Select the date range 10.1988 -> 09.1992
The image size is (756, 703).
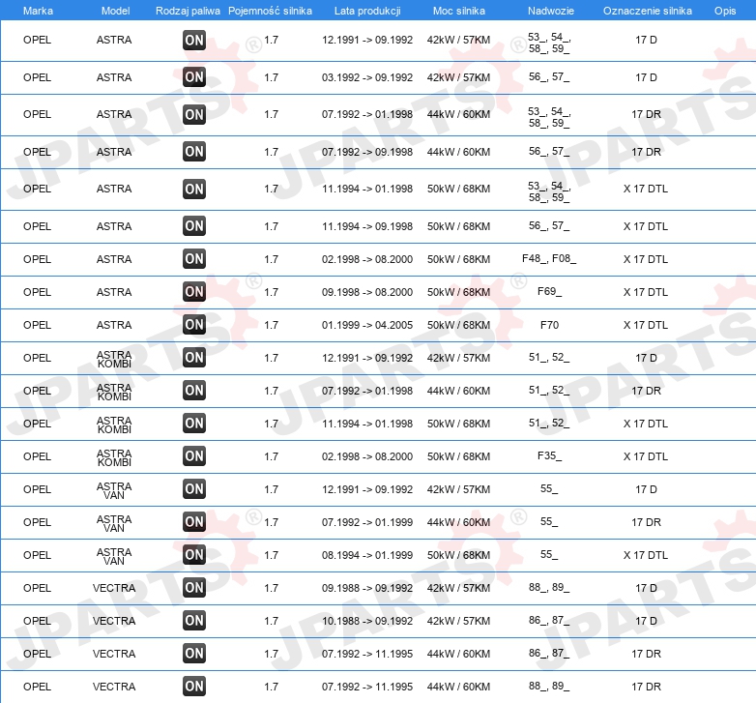coord(367,621)
